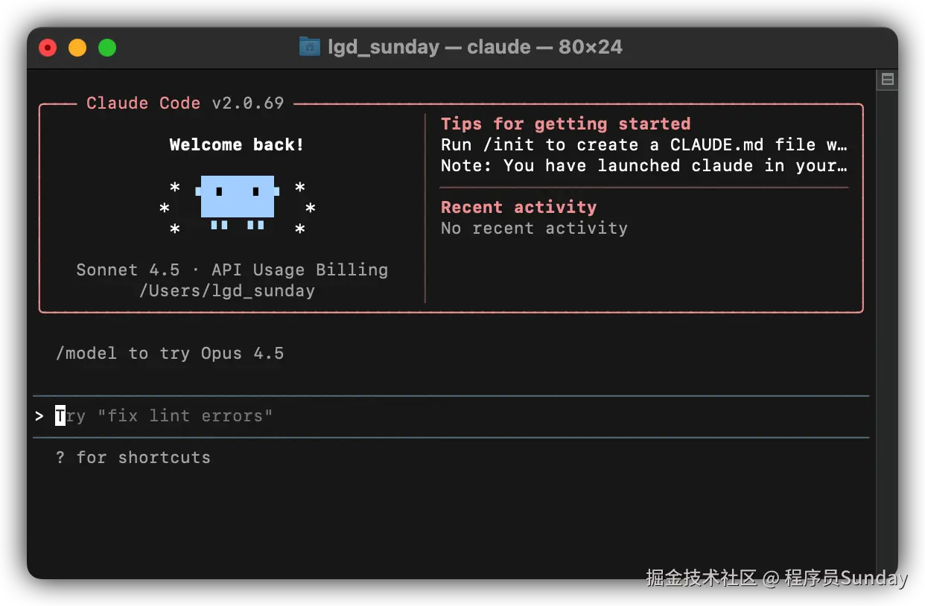The height and width of the screenshot is (606, 925).
Task: Click the yellow minimize window button
Action: 77,48
